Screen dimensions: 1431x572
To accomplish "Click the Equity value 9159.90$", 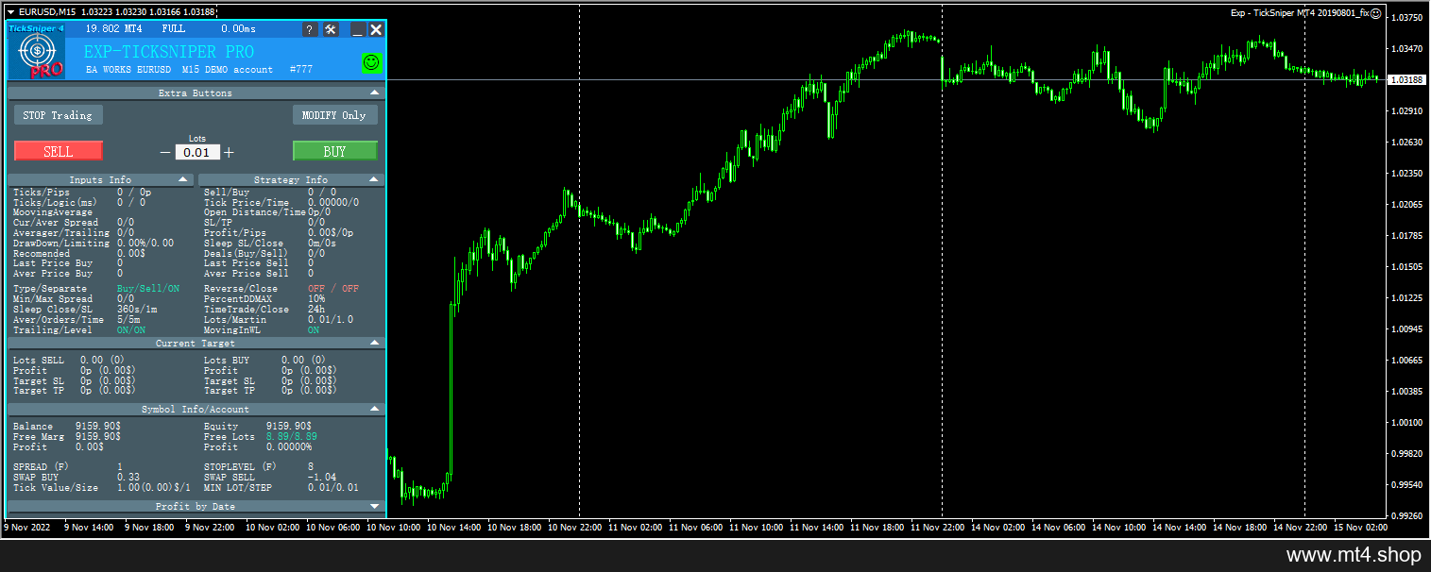I will pos(289,427).
